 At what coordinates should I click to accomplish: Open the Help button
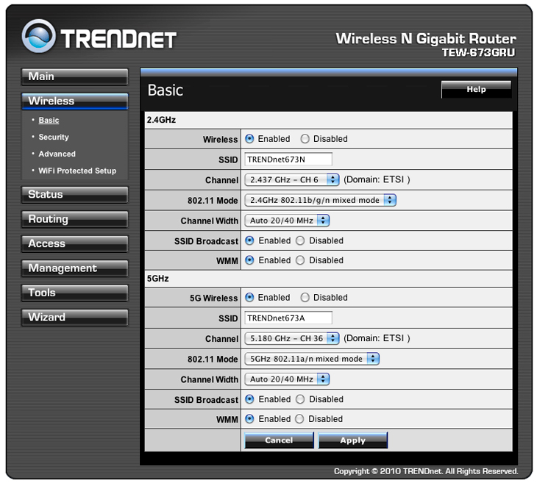[476, 90]
